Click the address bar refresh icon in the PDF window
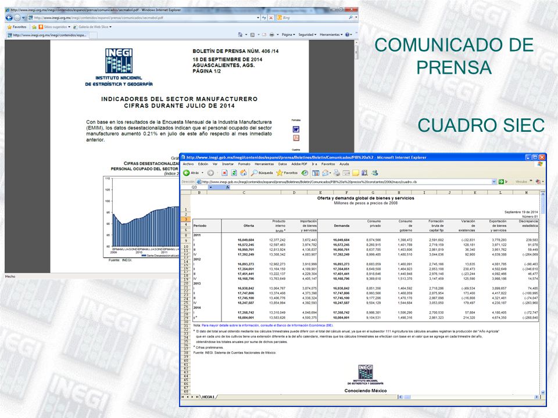This screenshot has width=558, height=418. (x=264, y=17)
